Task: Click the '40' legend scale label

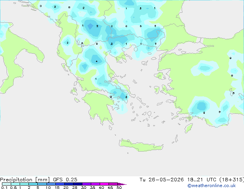Action: coord(101,187)
